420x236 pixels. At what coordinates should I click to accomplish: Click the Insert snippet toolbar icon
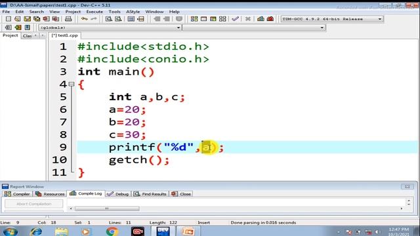coord(9,28)
